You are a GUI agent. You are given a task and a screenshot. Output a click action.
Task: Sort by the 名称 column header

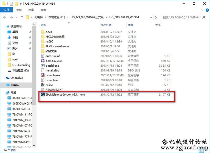(x=43, y=25)
